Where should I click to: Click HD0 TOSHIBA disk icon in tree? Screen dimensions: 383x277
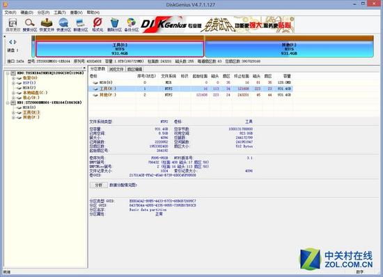point(13,73)
